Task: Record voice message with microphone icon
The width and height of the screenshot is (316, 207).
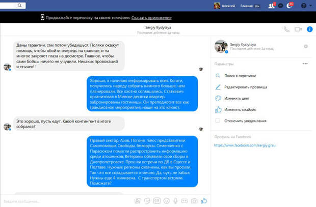Action: (x=175, y=201)
